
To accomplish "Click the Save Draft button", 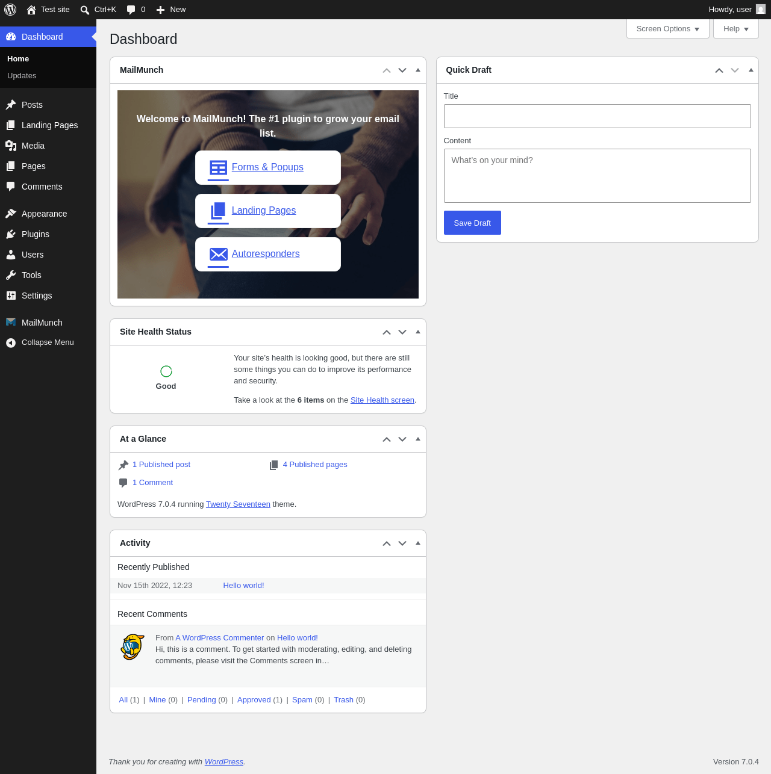I will (x=472, y=223).
